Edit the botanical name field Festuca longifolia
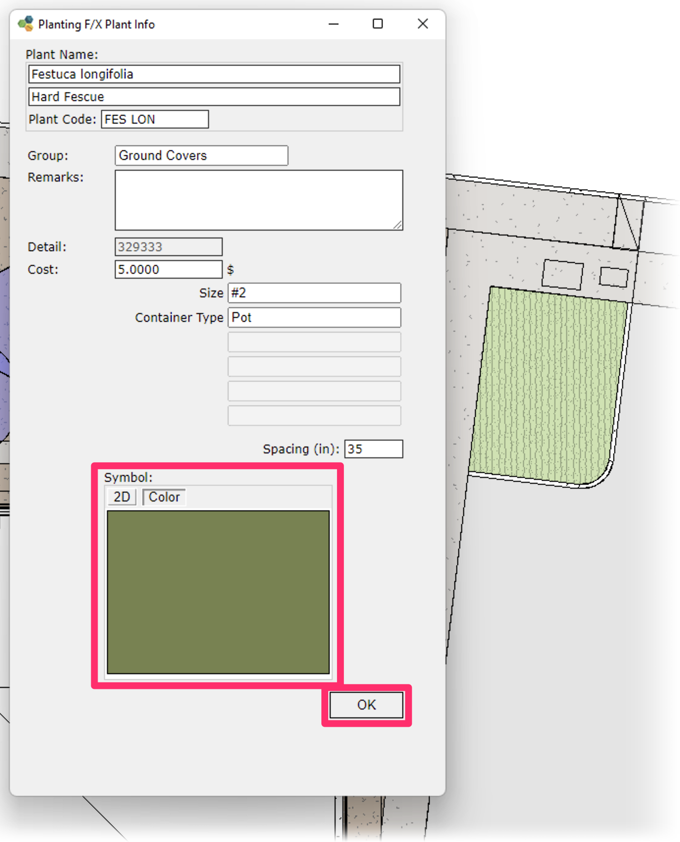 [214, 74]
